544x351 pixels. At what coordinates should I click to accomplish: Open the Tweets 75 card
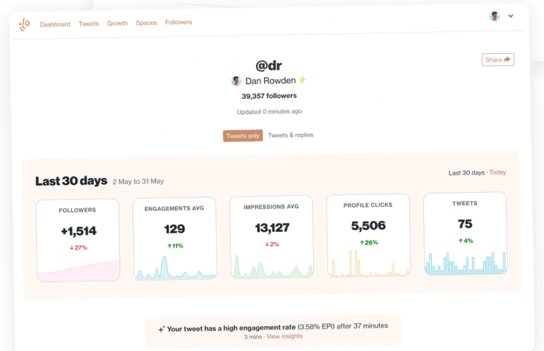(x=465, y=234)
